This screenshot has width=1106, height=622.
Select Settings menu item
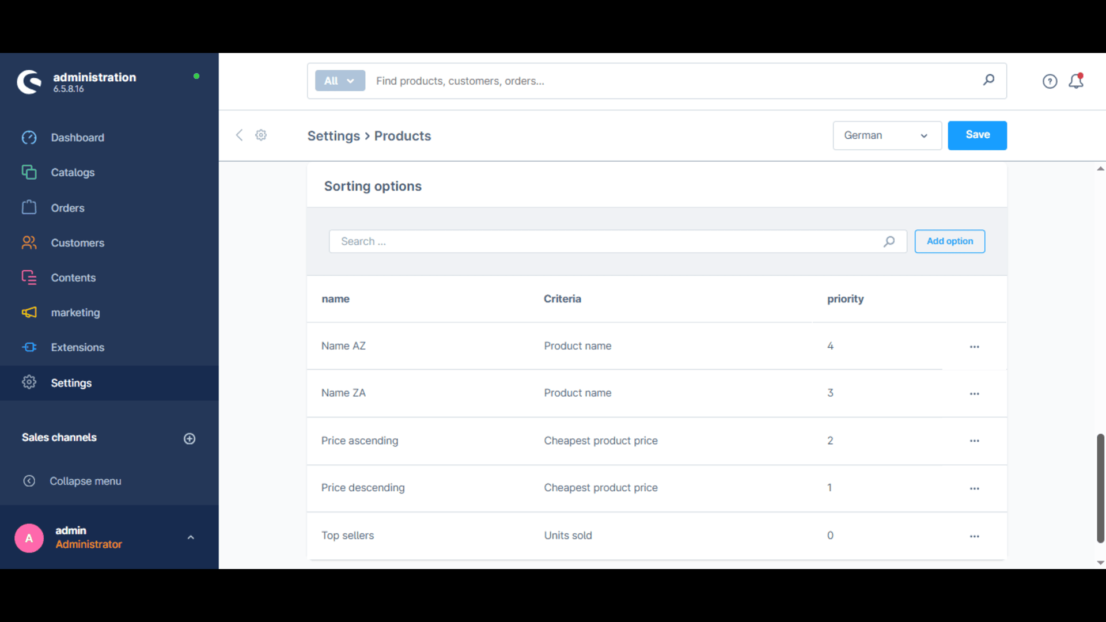click(109, 383)
